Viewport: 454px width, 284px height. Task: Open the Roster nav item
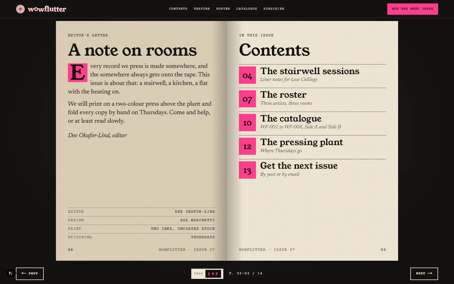pyautogui.click(x=223, y=9)
